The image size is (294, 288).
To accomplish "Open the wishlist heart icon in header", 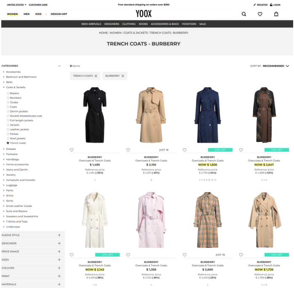I will [x=260, y=14].
